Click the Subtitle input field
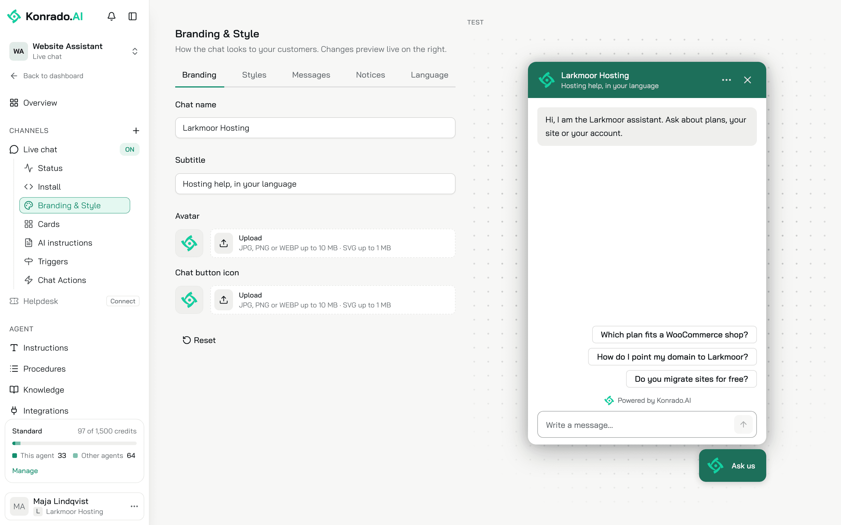Image resolution: width=841 pixels, height=525 pixels. 315,184
